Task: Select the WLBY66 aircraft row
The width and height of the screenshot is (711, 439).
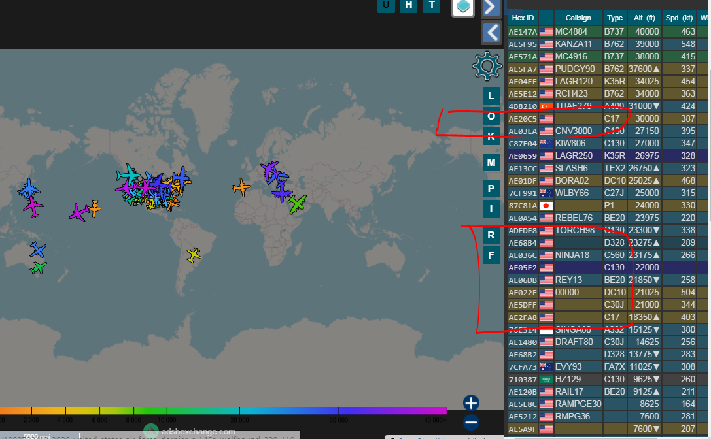Action: pos(608,193)
